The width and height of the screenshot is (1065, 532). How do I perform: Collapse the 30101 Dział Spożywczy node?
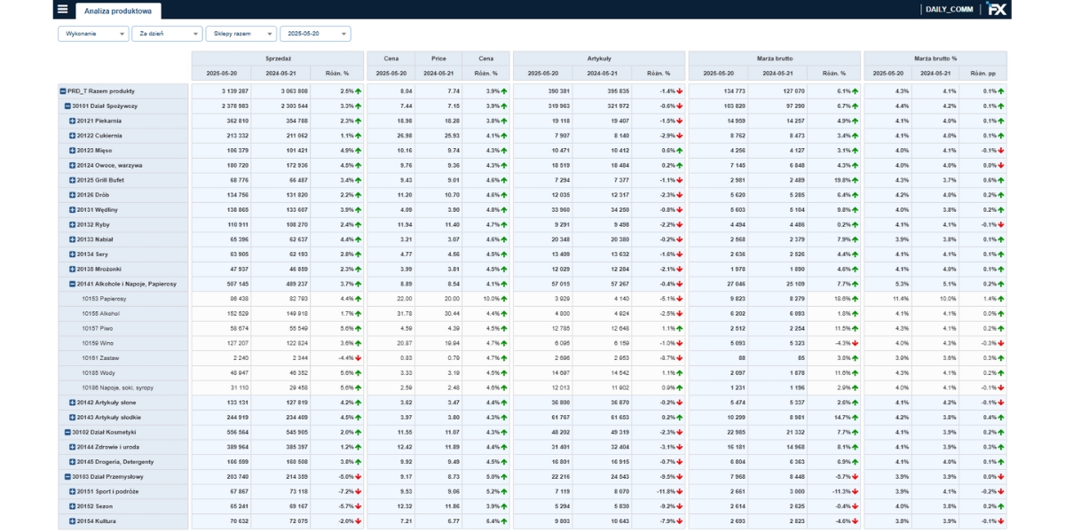(67, 106)
